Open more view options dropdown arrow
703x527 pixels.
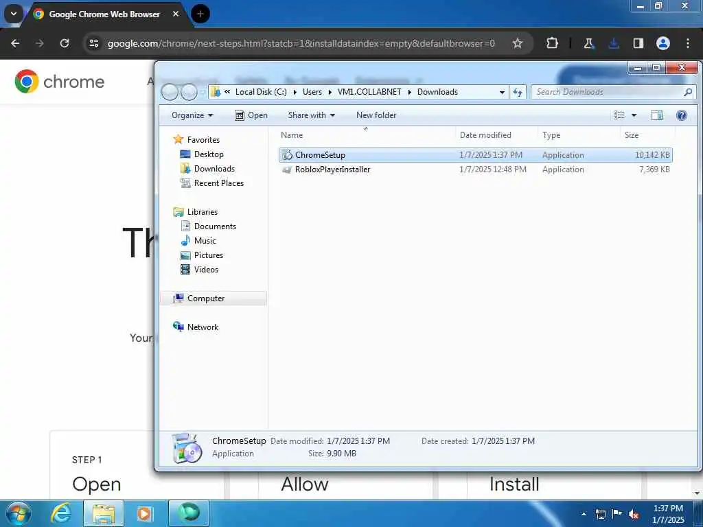(634, 115)
